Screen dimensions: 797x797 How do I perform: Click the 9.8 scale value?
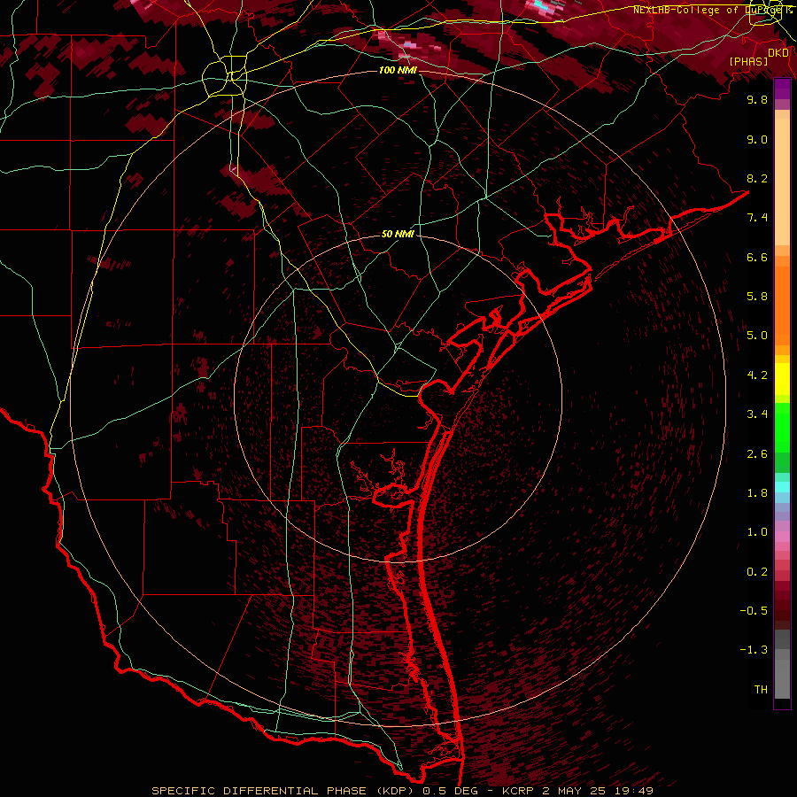[757, 99]
